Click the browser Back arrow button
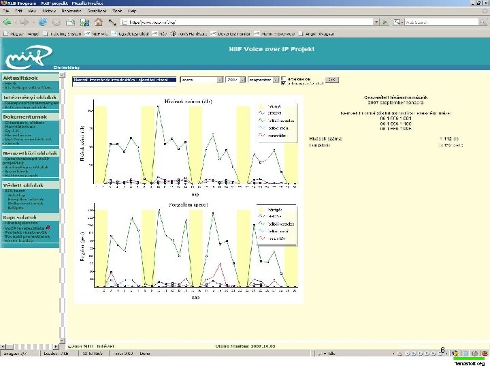Viewport: 490px width, 368px height. point(8,22)
